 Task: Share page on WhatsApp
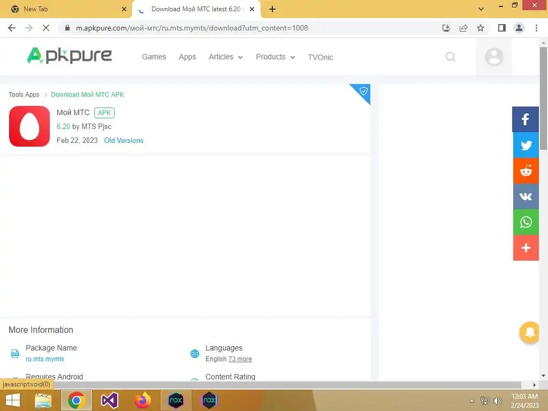(x=526, y=222)
